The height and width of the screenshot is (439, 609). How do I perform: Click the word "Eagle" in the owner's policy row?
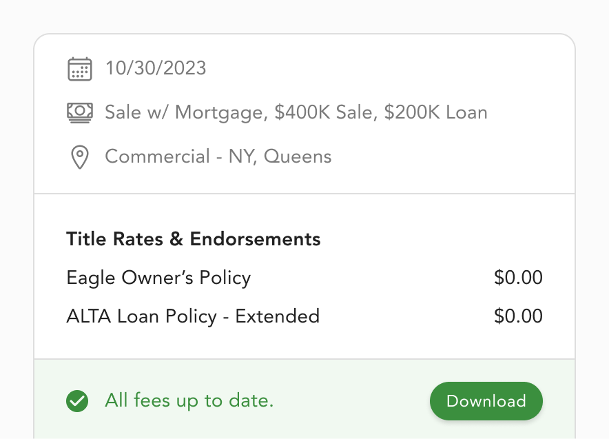point(92,278)
